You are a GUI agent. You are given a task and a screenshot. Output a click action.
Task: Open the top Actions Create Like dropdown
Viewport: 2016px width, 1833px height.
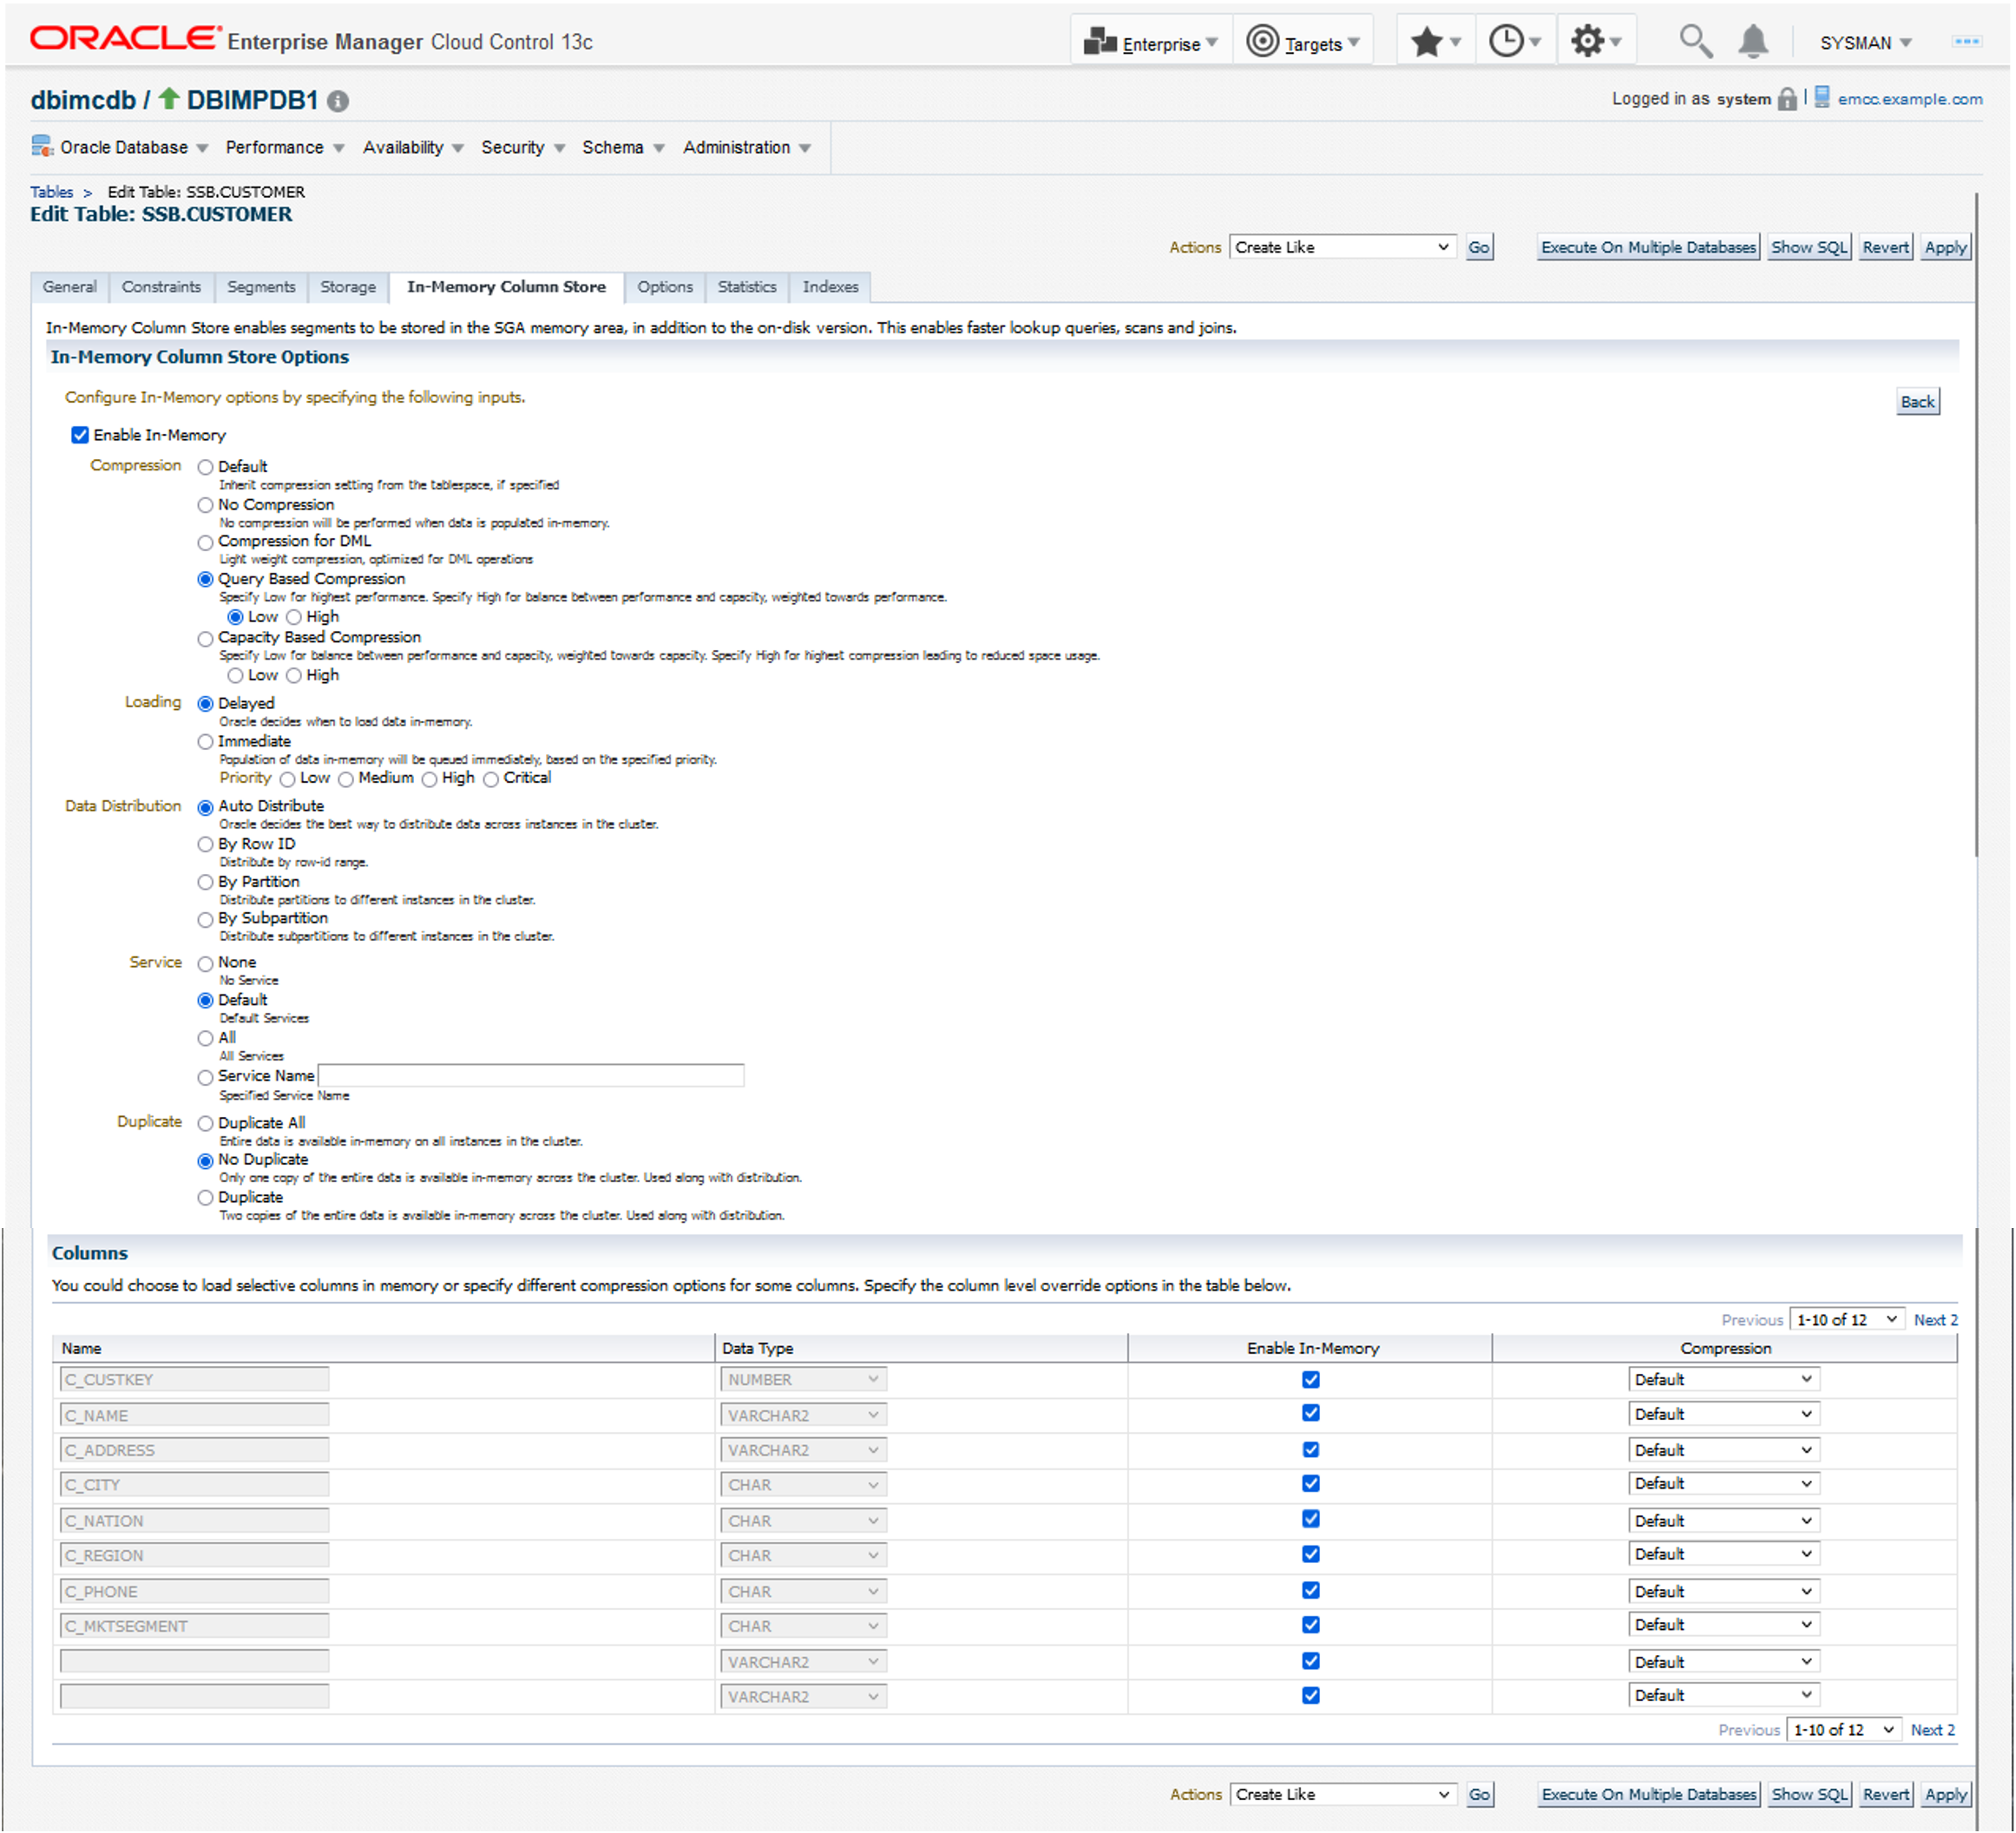1341,247
